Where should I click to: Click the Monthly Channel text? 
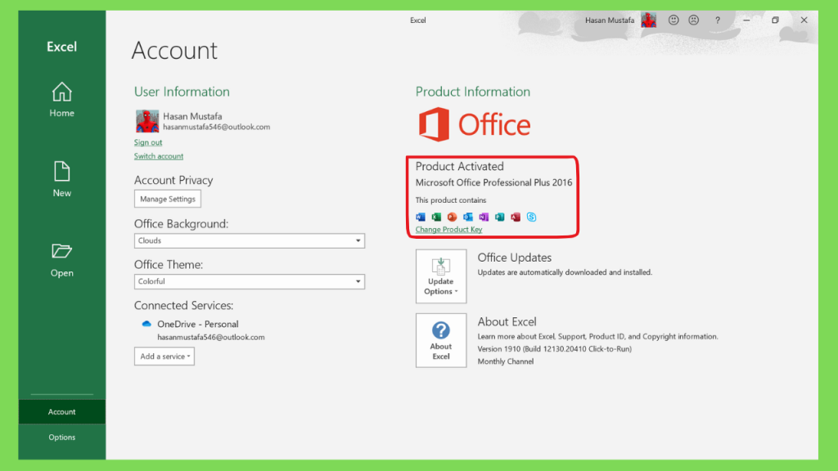coord(506,361)
